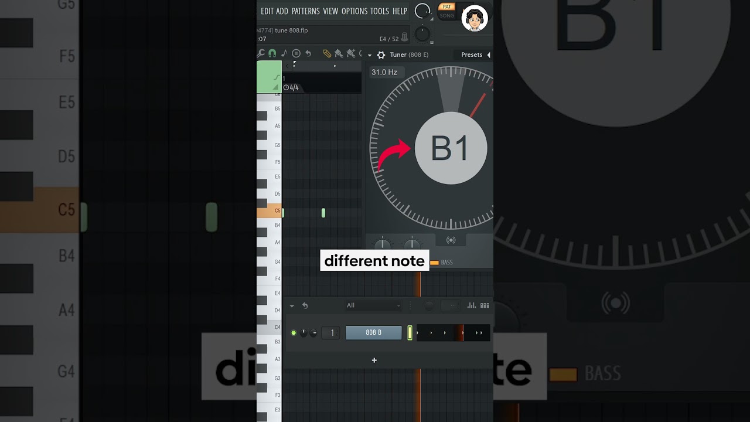Open the channel rack menu arrow

point(292,306)
